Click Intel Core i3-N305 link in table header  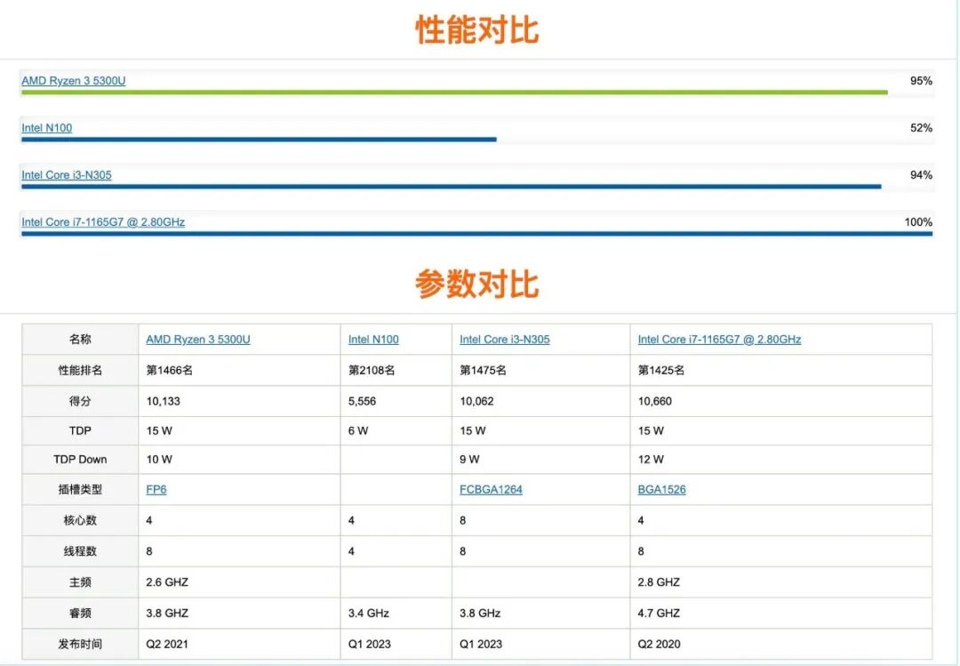coord(505,340)
